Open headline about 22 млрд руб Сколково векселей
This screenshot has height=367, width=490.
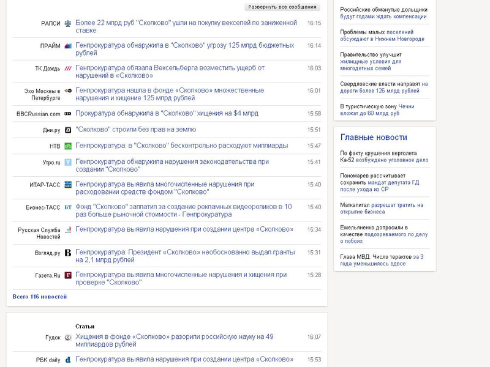click(x=186, y=26)
